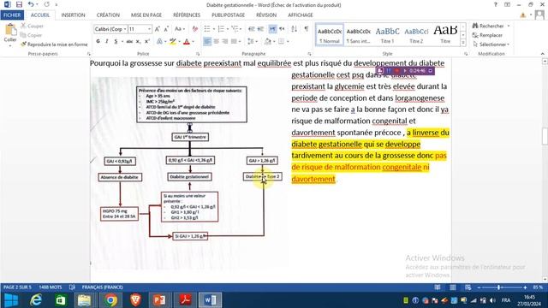Toggle the show paragraph marks (¶) button
548x308 pixels.
(307, 29)
